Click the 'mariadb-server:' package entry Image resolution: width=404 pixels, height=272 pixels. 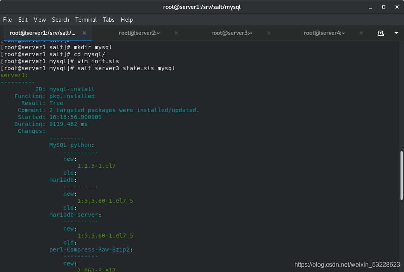[75, 215]
